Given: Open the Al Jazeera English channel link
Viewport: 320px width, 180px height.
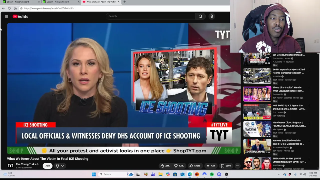Looking at the screenshot, I should coord(280,147).
